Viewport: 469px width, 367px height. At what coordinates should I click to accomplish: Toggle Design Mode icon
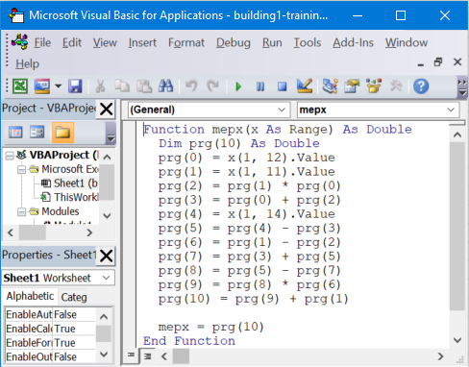pos(304,86)
